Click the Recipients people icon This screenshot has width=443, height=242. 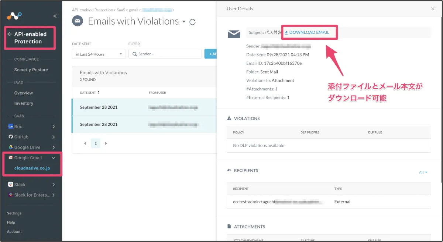coord(229,170)
